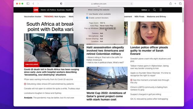This screenshot has width=193, height=109.
Task: Open the Steve Wozniak right to repair story
Action: pyautogui.click(x=150, y=74)
